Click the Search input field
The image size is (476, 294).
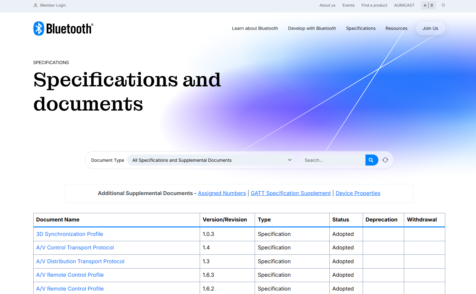click(333, 160)
